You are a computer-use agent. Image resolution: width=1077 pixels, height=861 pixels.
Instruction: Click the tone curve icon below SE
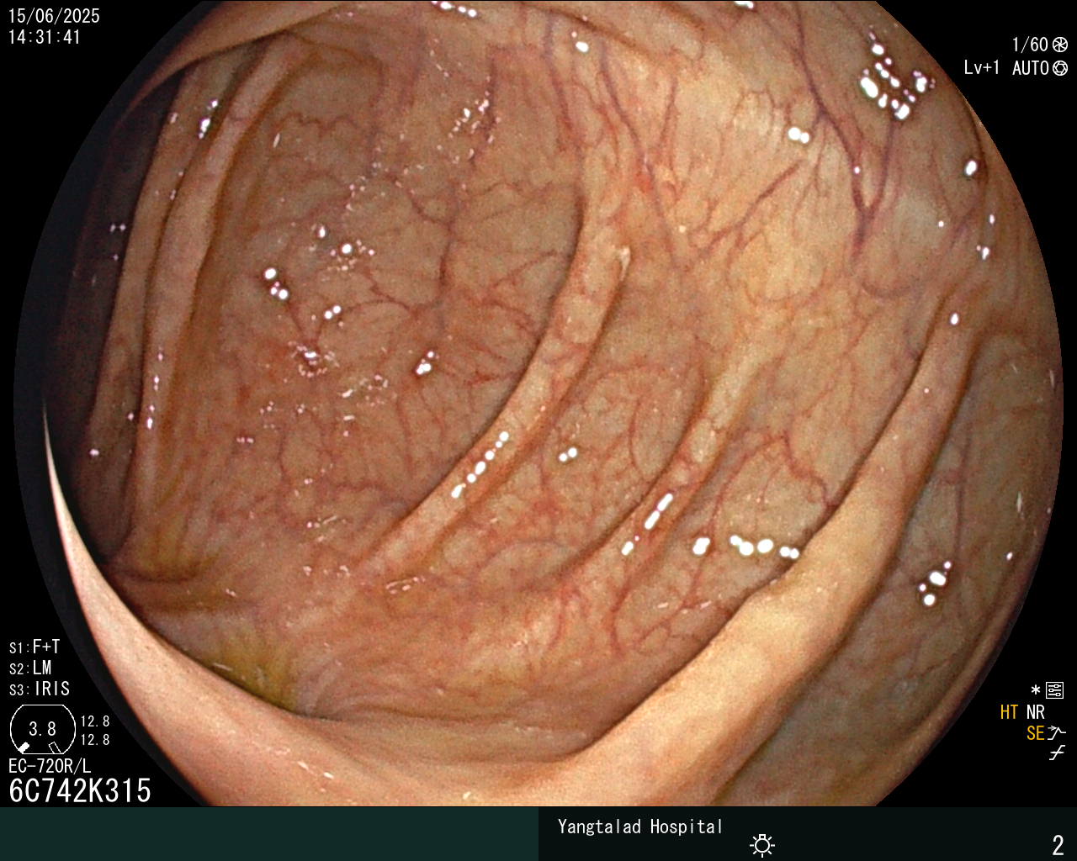click(1057, 753)
